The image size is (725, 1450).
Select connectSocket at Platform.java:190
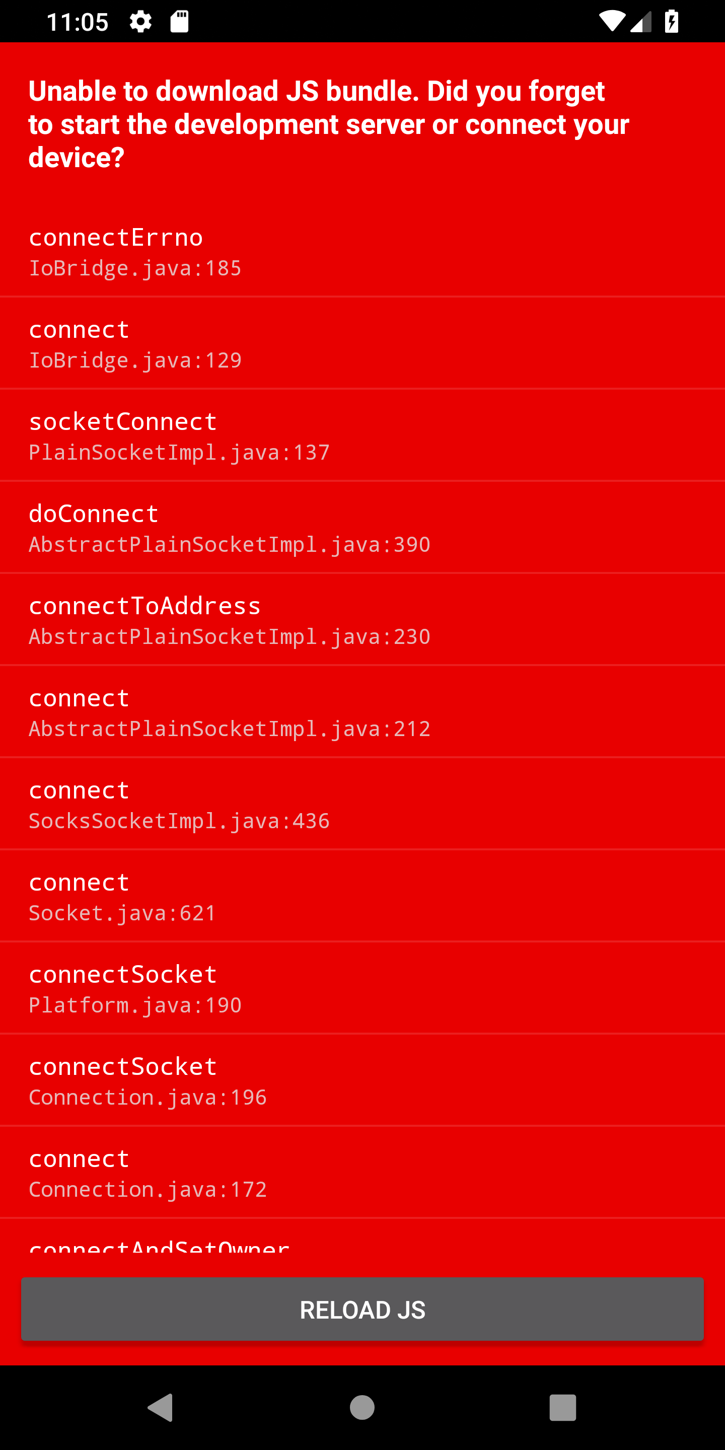362,987
